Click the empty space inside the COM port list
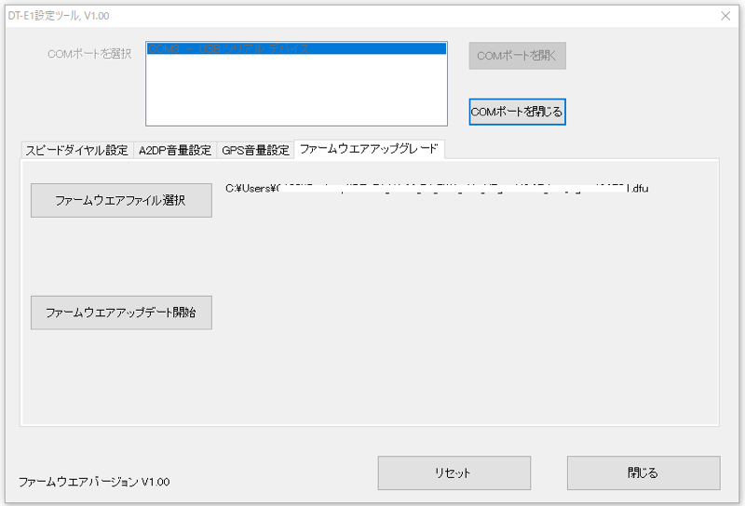The height and width of the screenshot is (506, 745). (x=296, y=93)
